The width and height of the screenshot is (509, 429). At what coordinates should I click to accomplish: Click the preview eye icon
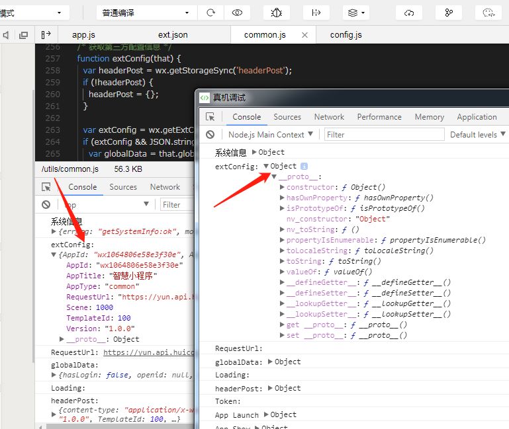point(238,13)
